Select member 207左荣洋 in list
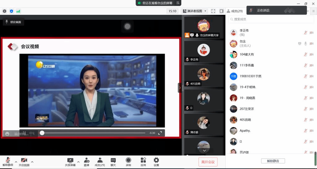This screenshot has height=169, width=317. pyautogui.click(x=271, y=109)
